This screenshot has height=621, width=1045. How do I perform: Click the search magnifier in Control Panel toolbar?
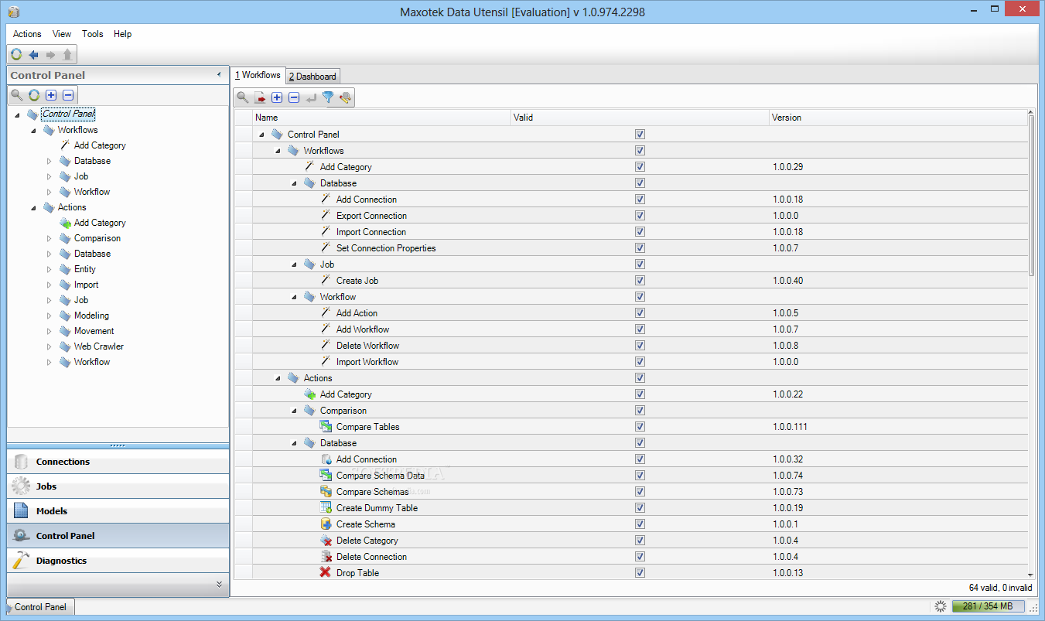16,95
